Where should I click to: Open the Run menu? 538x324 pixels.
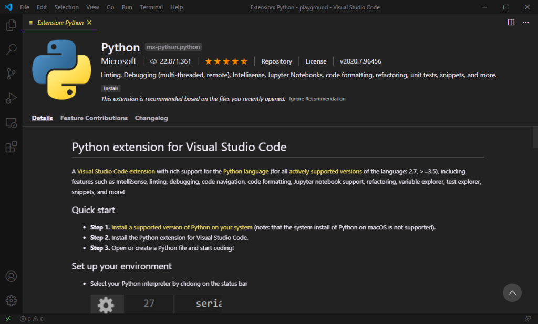pos(127,7)
